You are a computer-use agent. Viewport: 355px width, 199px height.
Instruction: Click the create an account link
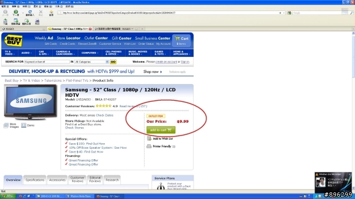pos(166,62)
